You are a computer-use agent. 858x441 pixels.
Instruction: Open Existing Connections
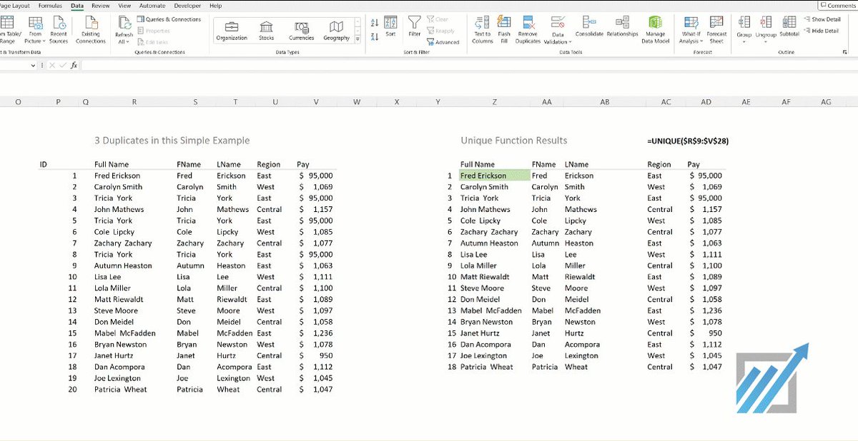(91, 30)
